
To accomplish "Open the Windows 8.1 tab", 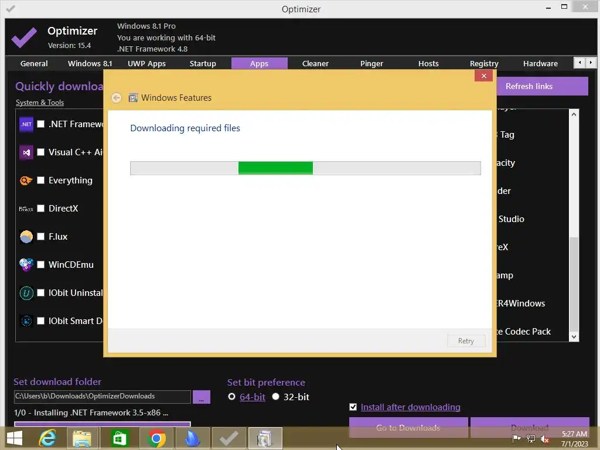I will click(90, 63).
